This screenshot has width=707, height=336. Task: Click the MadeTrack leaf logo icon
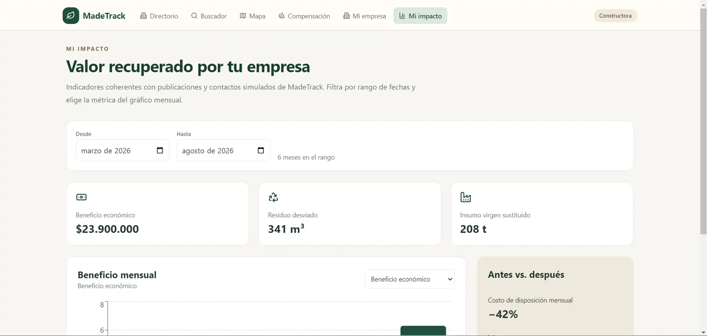71,16
